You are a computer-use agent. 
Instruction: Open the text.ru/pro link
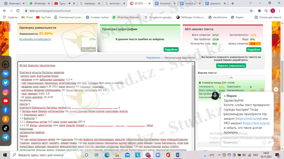[256, 123]
